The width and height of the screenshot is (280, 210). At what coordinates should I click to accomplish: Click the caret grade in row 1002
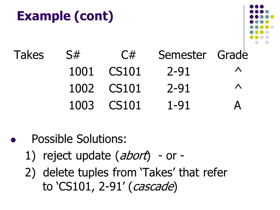click(238, 87)
